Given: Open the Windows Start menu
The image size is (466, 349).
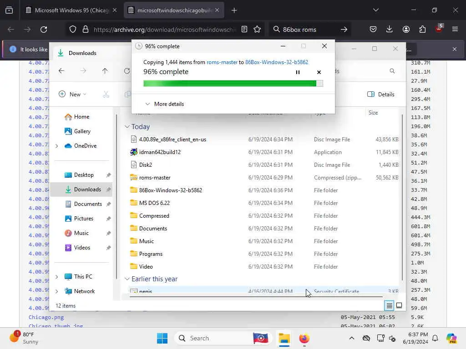Looking at the screenshot, I should pyautogui.click(x=162, y=338).
